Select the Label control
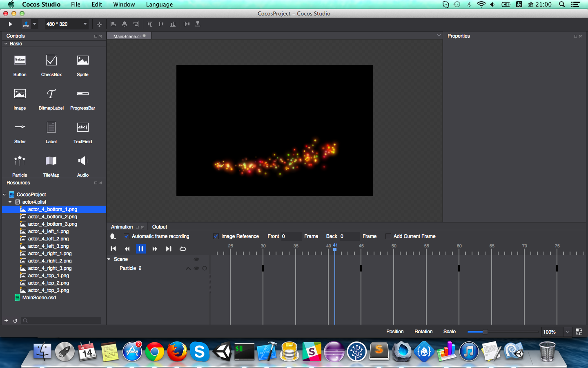This screenshot has width=588, height=368. [51, 132]
